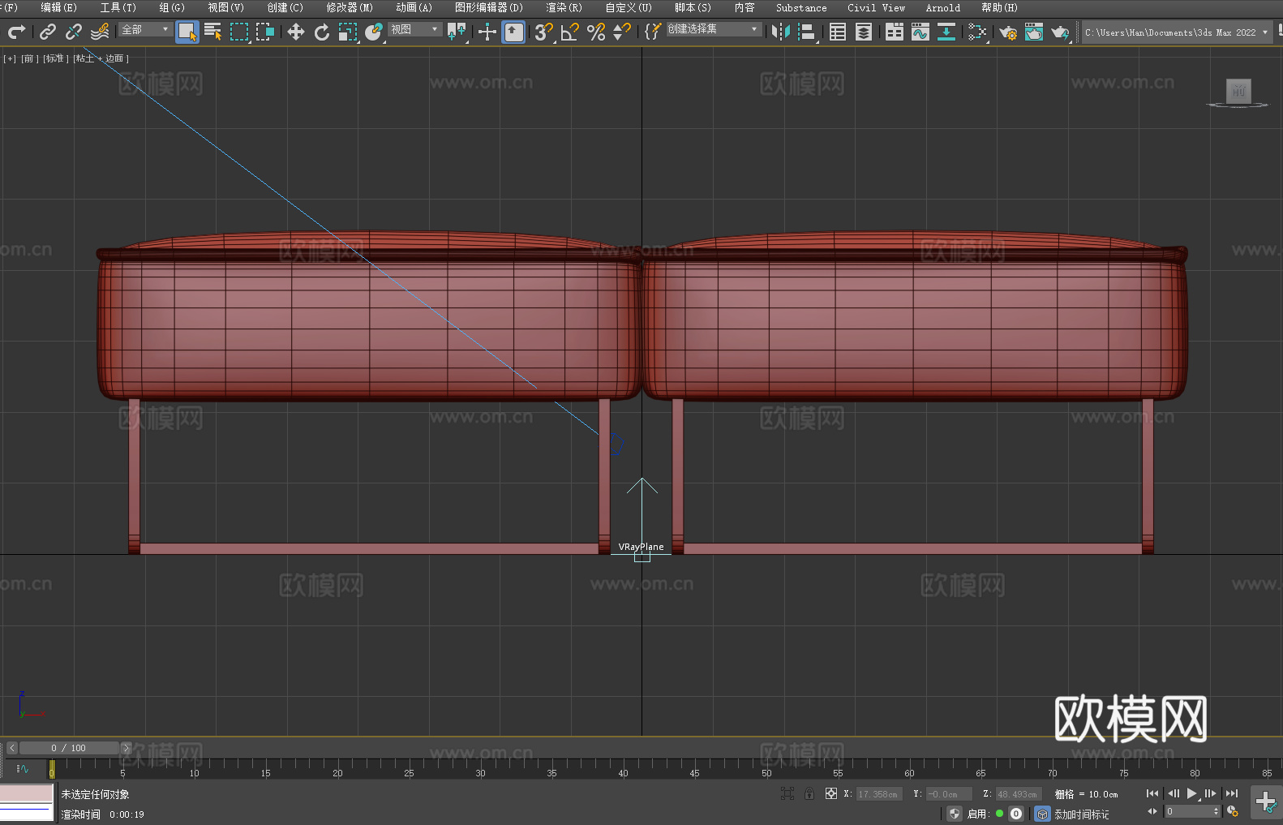Click the Play Animation button

(x=1192, y=793)
